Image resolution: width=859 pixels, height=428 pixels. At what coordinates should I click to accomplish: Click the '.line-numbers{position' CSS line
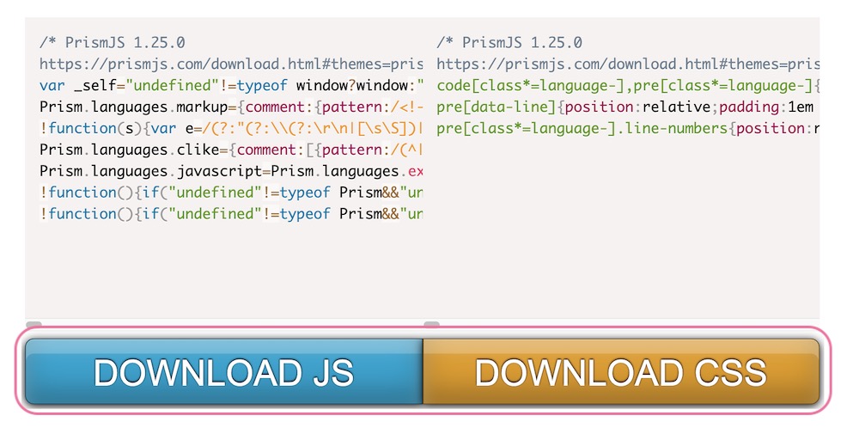click(628, 128)
